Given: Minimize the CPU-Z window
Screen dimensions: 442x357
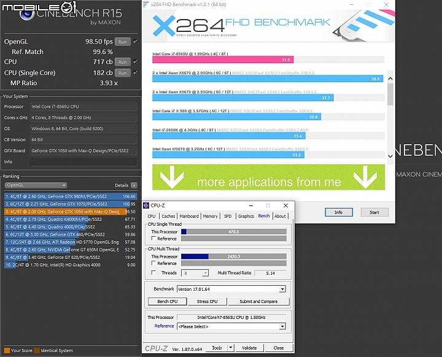Looking at the screenshot, I should point(251,205).
